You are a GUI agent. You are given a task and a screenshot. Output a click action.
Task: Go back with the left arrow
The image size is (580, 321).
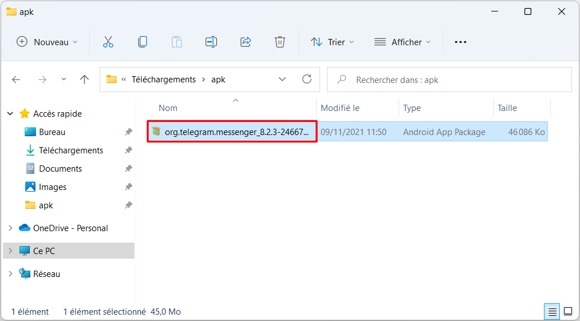pos(16,80)
